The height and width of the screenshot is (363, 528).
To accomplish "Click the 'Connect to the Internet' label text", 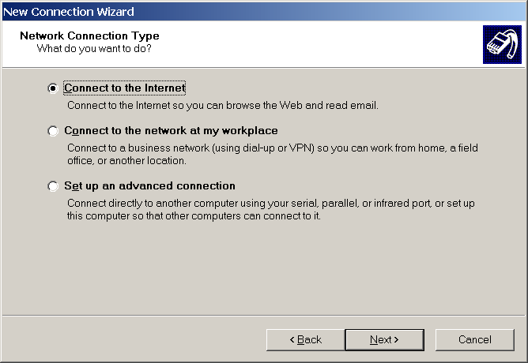I will click(x=124, y=88).
